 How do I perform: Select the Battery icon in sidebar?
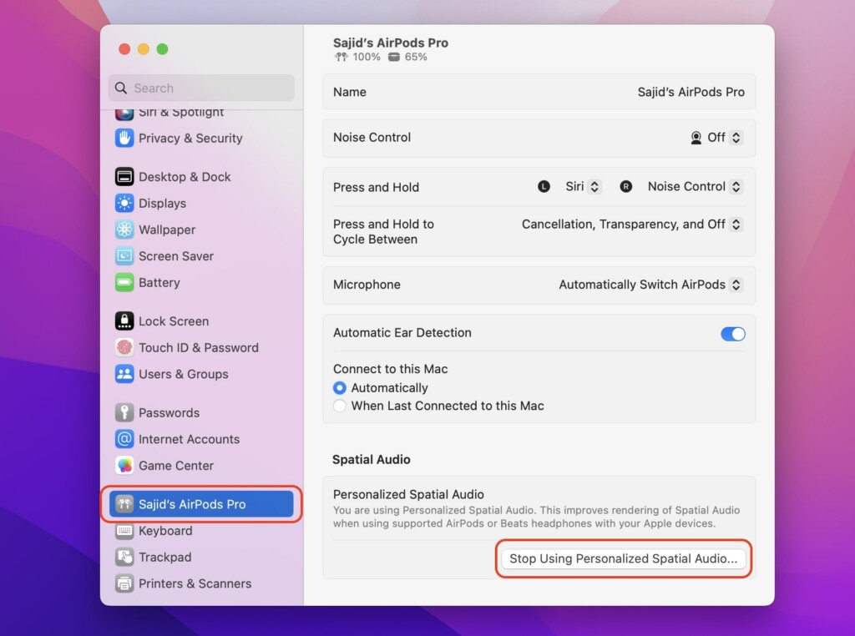pos(124,283)
